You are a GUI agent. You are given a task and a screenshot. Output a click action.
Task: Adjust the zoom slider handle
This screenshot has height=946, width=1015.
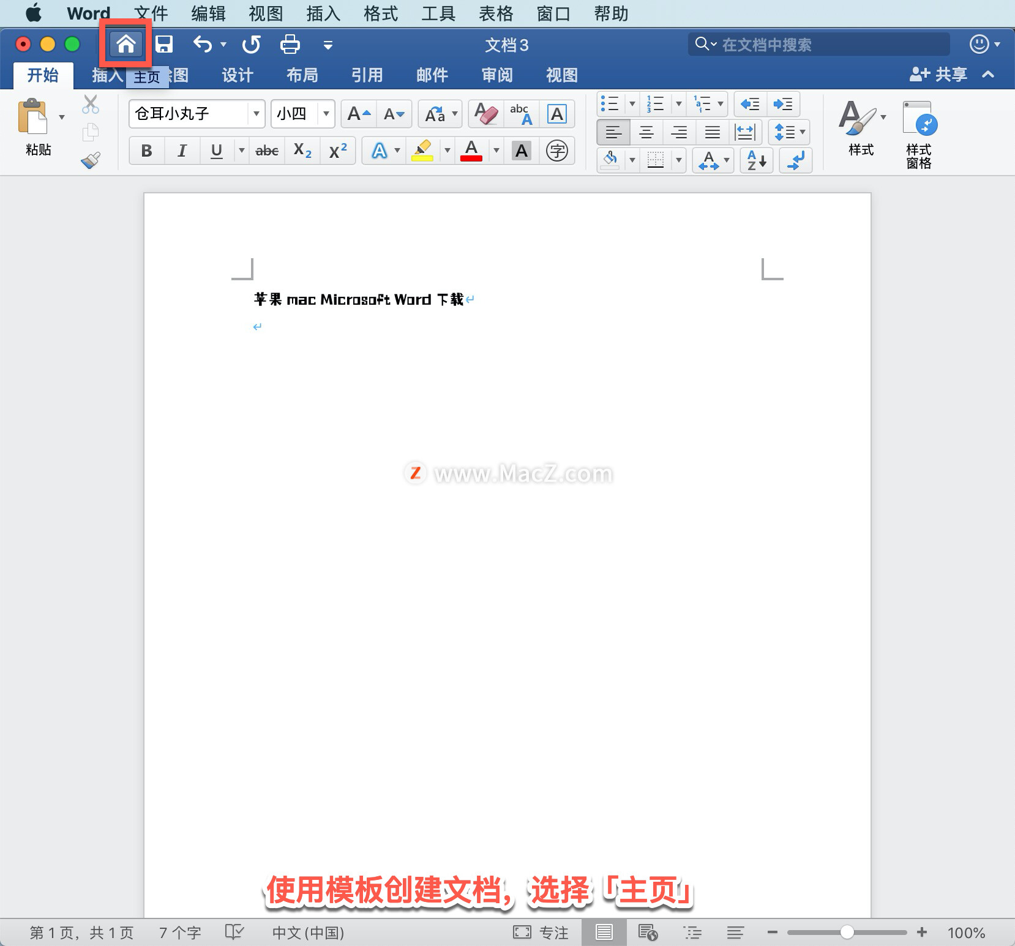[847, 932]
